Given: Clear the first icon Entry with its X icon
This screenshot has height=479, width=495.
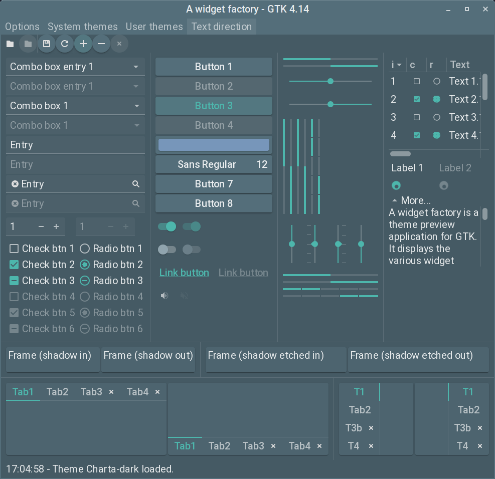Looking at the screenshot, I should [15, 184].
